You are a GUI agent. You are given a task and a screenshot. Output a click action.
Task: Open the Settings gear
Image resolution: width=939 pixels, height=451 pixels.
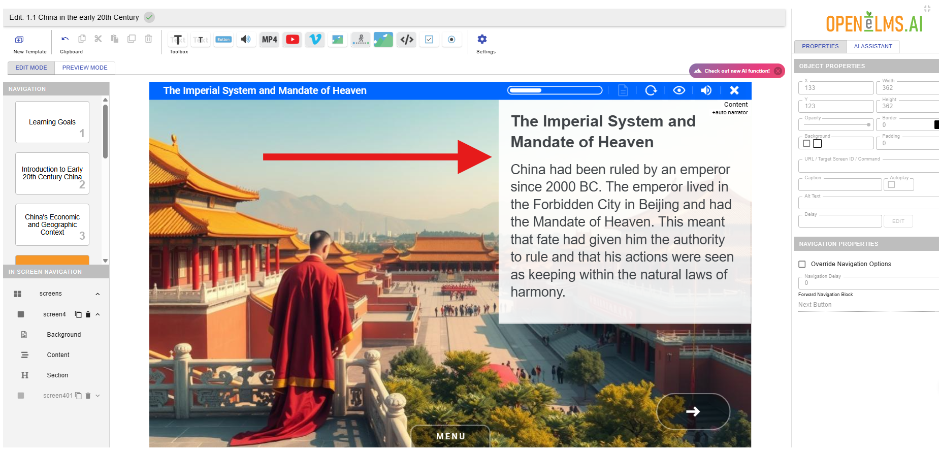(482, 39)
